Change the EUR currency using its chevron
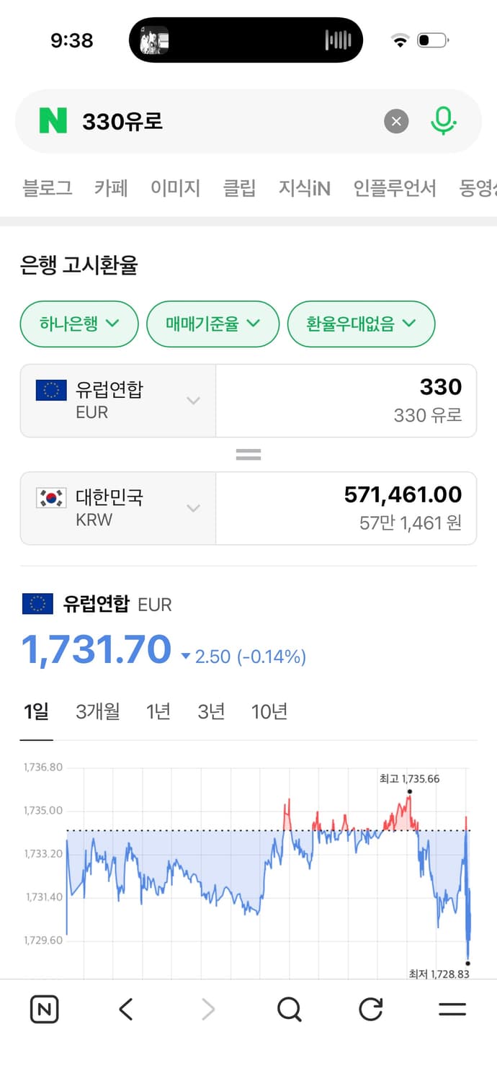Viewport: 497px width, 1081px height. coord(192,401)
